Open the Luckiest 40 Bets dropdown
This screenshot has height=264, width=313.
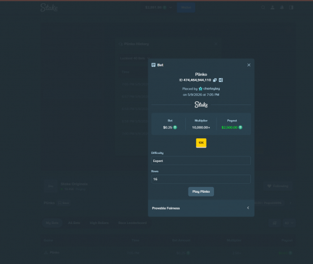tap(135, 58)
